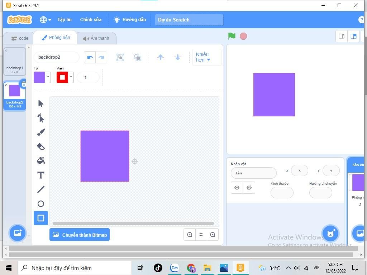Viewport: 367px width, 275px height.
Task: Click the help question mark button
Action: 361,20
